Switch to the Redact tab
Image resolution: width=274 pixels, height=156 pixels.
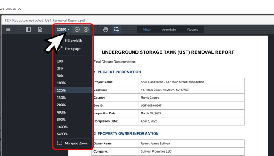(193, 30)
